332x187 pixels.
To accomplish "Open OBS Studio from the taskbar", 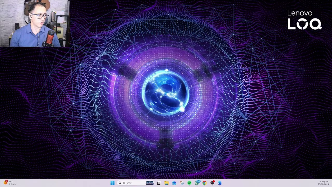I will coord(212,183).
